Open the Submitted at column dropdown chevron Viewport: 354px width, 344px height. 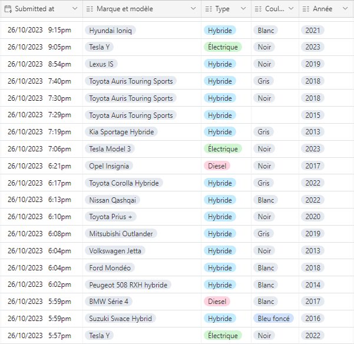(75, 9)
